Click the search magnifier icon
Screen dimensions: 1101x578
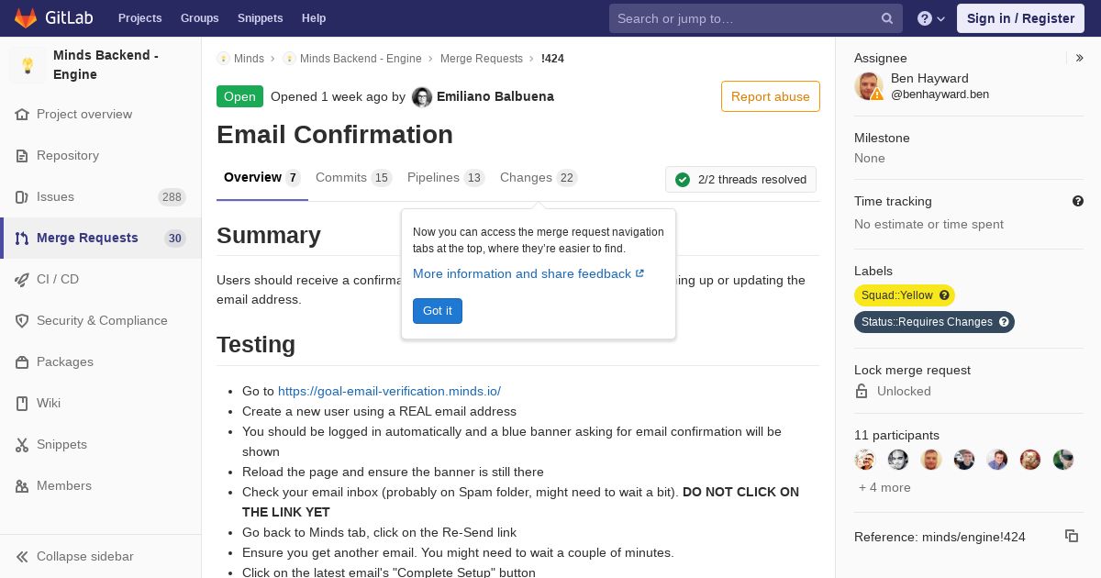click(887, 18)
